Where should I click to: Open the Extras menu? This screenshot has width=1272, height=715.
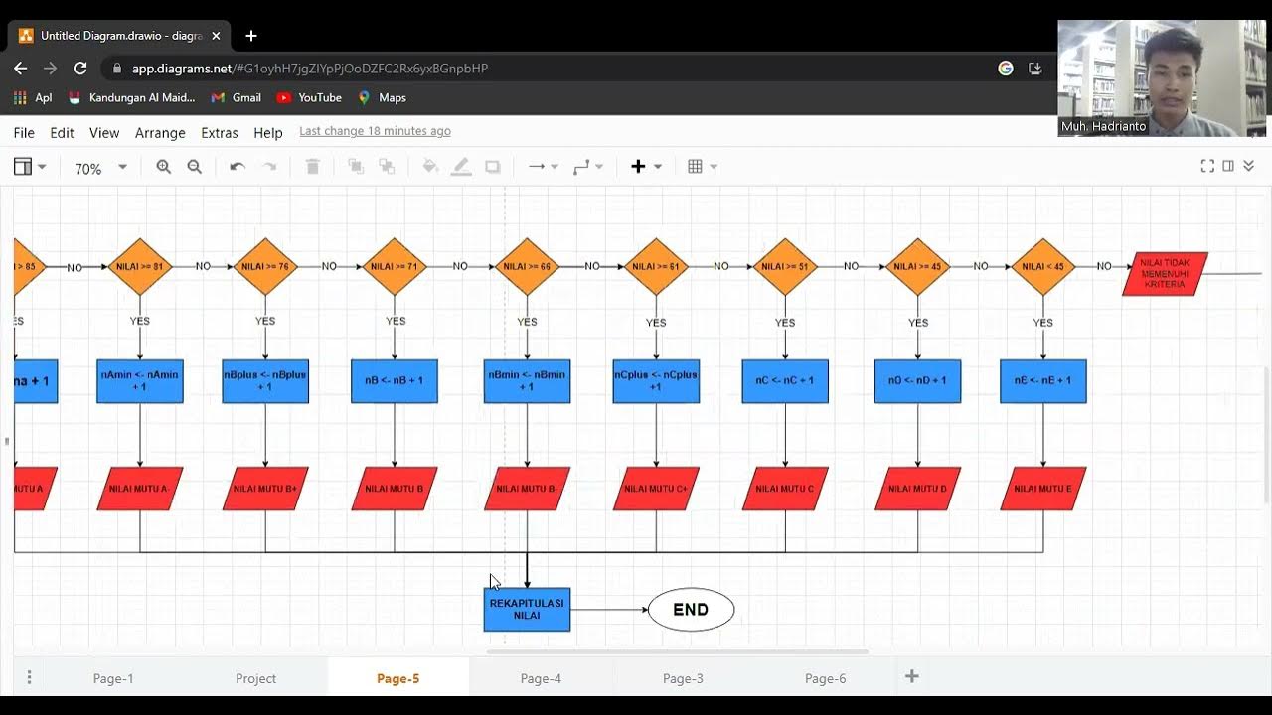point(220,132)
